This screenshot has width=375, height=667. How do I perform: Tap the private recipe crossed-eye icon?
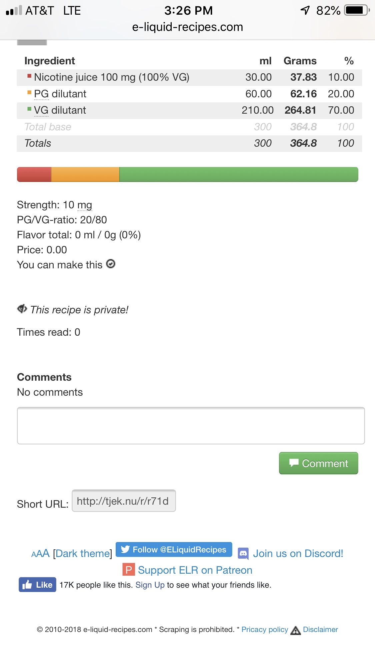coord(22,309)
